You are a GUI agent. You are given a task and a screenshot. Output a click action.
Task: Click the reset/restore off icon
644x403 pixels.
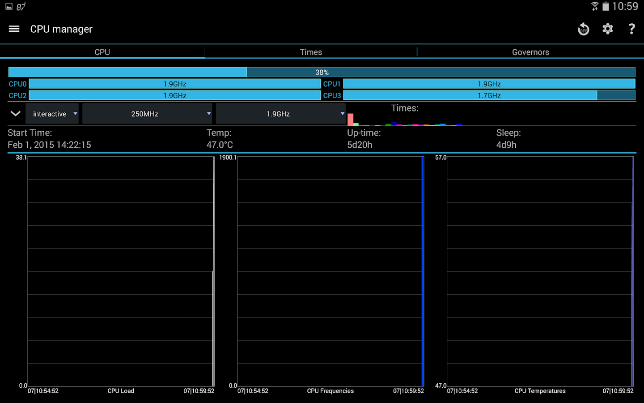[583, 29]
